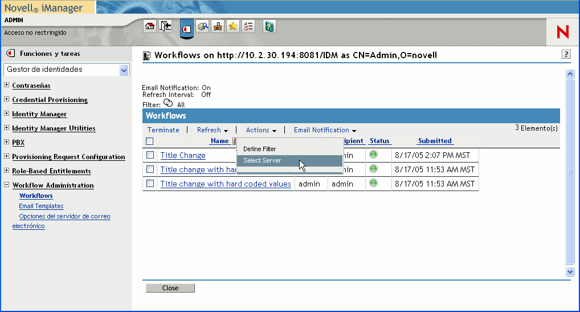This screenshot has height=312, width=580.
Task: Open Email Templates sidebar link
Action: 41,206
